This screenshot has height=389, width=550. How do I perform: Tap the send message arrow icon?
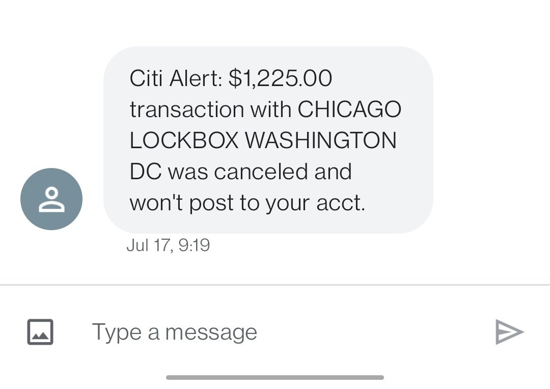click(x=509, y=332)
